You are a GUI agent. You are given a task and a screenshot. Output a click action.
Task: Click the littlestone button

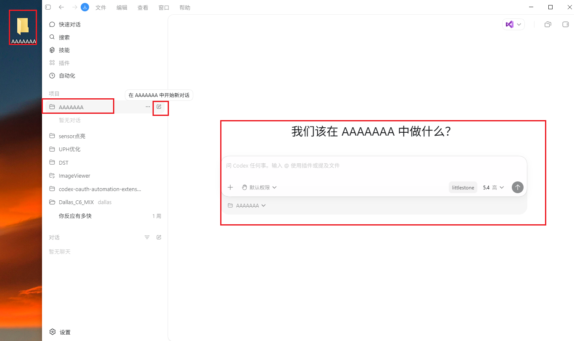click(x=463, y=188)
